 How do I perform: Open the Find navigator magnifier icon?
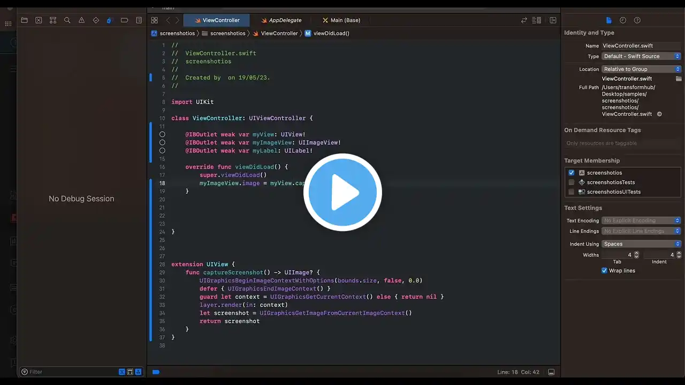(x=67, y=20)
